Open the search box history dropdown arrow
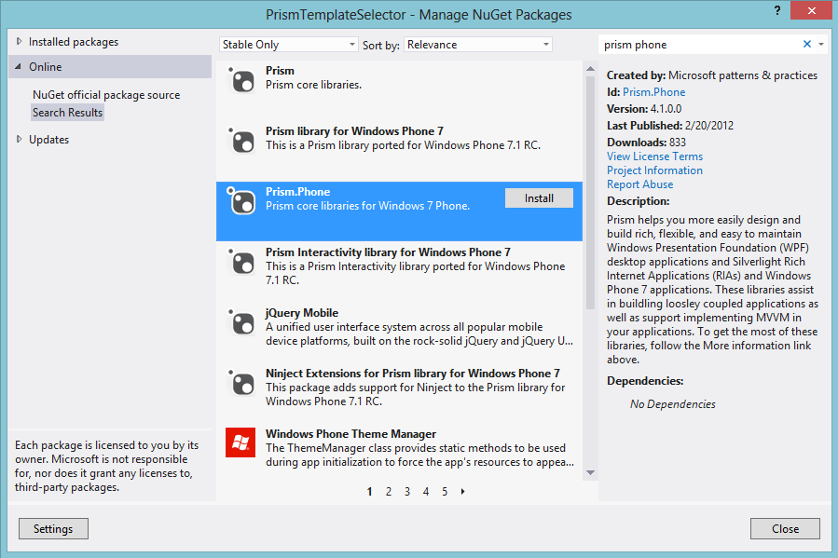 click(x=821, y=45)
